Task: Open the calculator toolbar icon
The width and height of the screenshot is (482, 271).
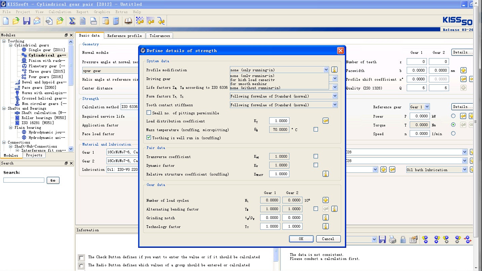Action: [116, 21]
